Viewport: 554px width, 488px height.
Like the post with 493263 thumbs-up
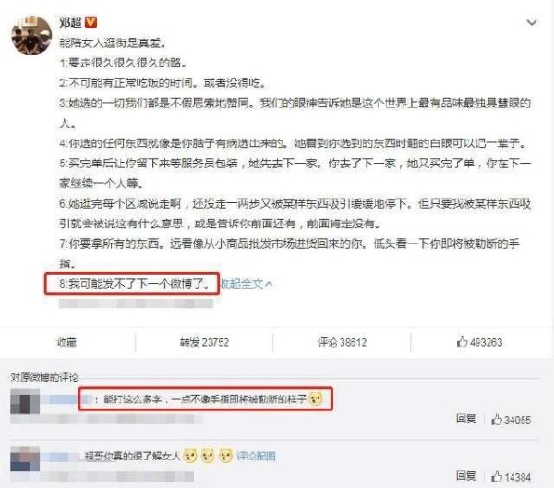479,342
